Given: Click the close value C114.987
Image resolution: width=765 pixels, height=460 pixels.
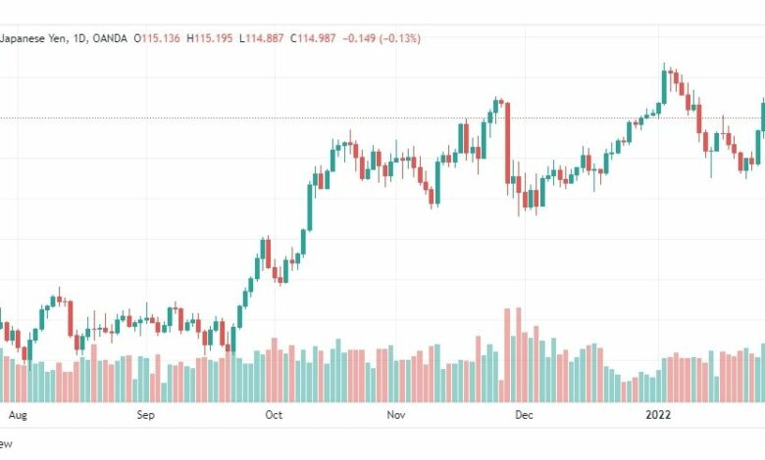Looking at the screenshot, I should 313,38.
